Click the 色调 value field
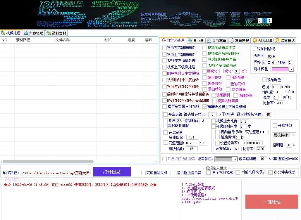Screen dimensions: 301x220 pos(276,87)
